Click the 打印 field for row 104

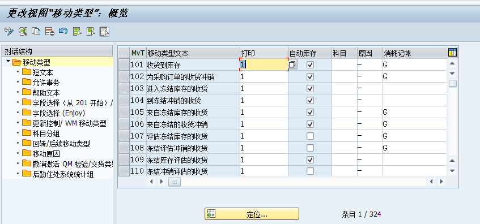point(264,100)
